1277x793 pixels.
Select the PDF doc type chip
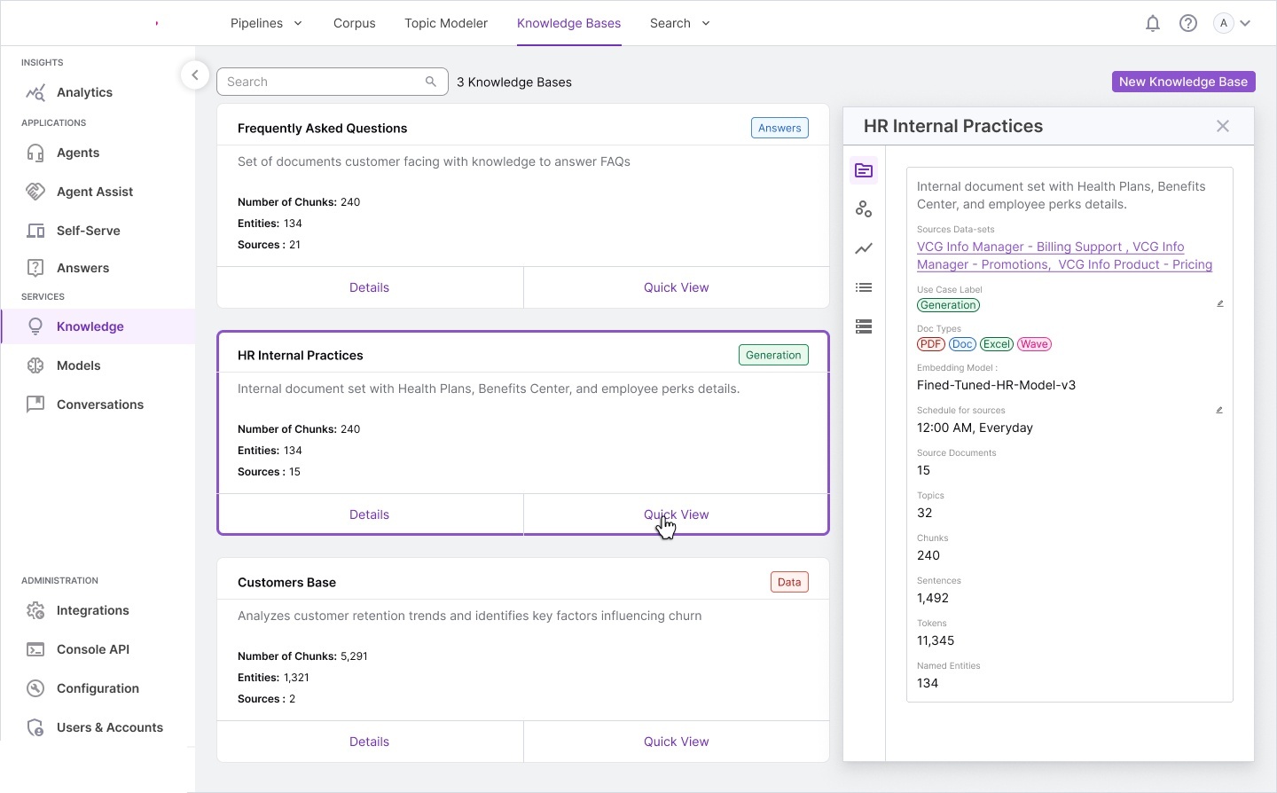930,344
